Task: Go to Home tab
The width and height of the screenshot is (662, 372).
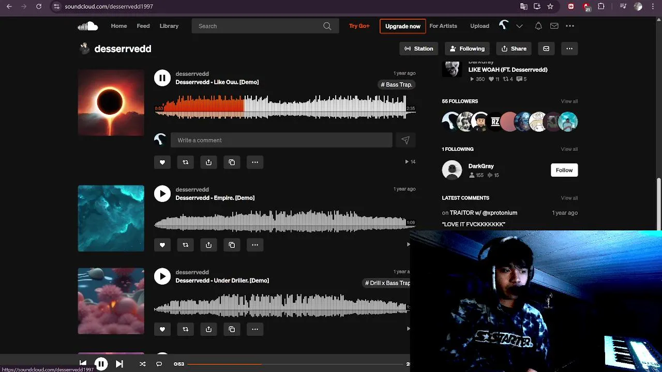Action: [118, 26]
